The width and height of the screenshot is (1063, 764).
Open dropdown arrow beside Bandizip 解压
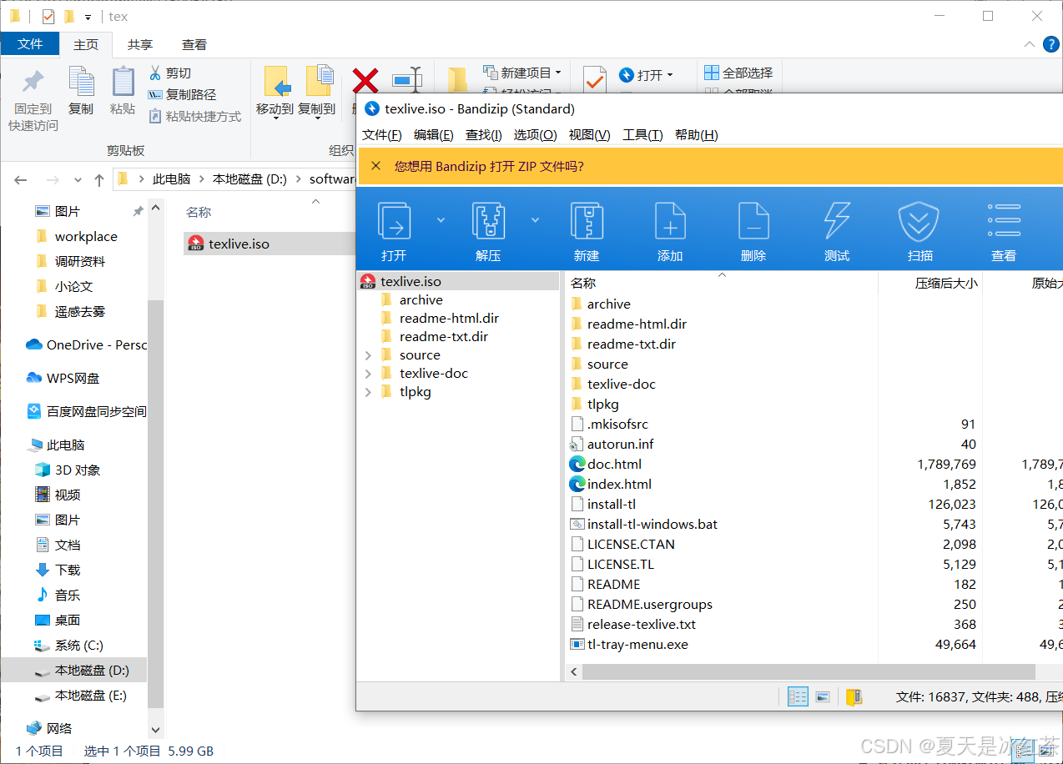(535, 220)
